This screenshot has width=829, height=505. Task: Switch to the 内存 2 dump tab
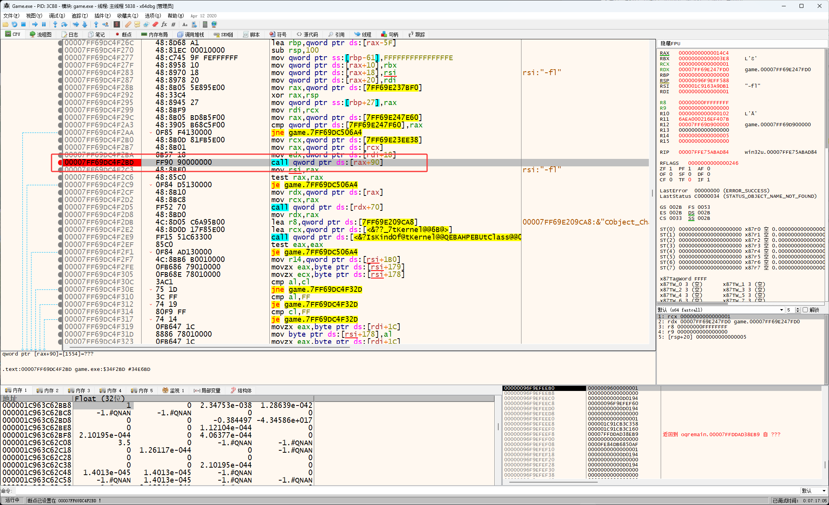[x=48, y=391]
